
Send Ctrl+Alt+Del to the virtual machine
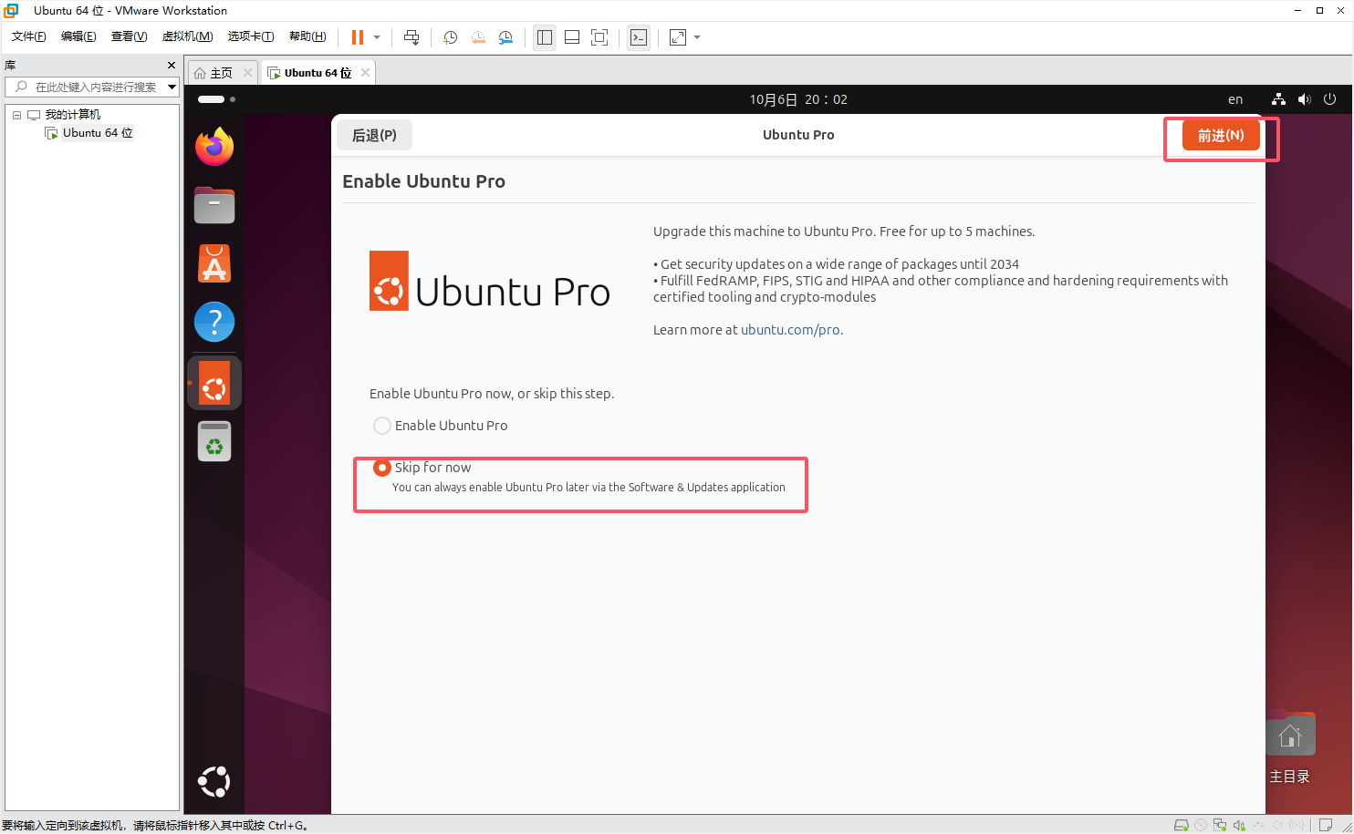[x=411, y=37]
